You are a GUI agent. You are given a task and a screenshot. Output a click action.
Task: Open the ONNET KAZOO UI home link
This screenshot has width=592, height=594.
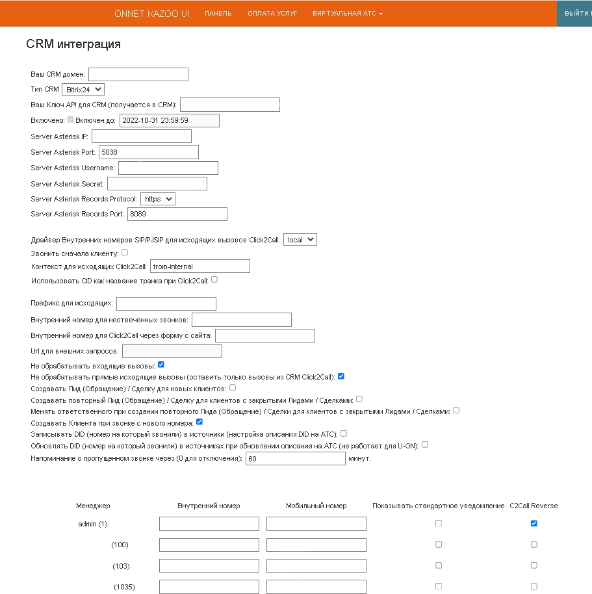[151, 13]
